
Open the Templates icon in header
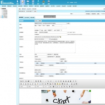(33, 2)
